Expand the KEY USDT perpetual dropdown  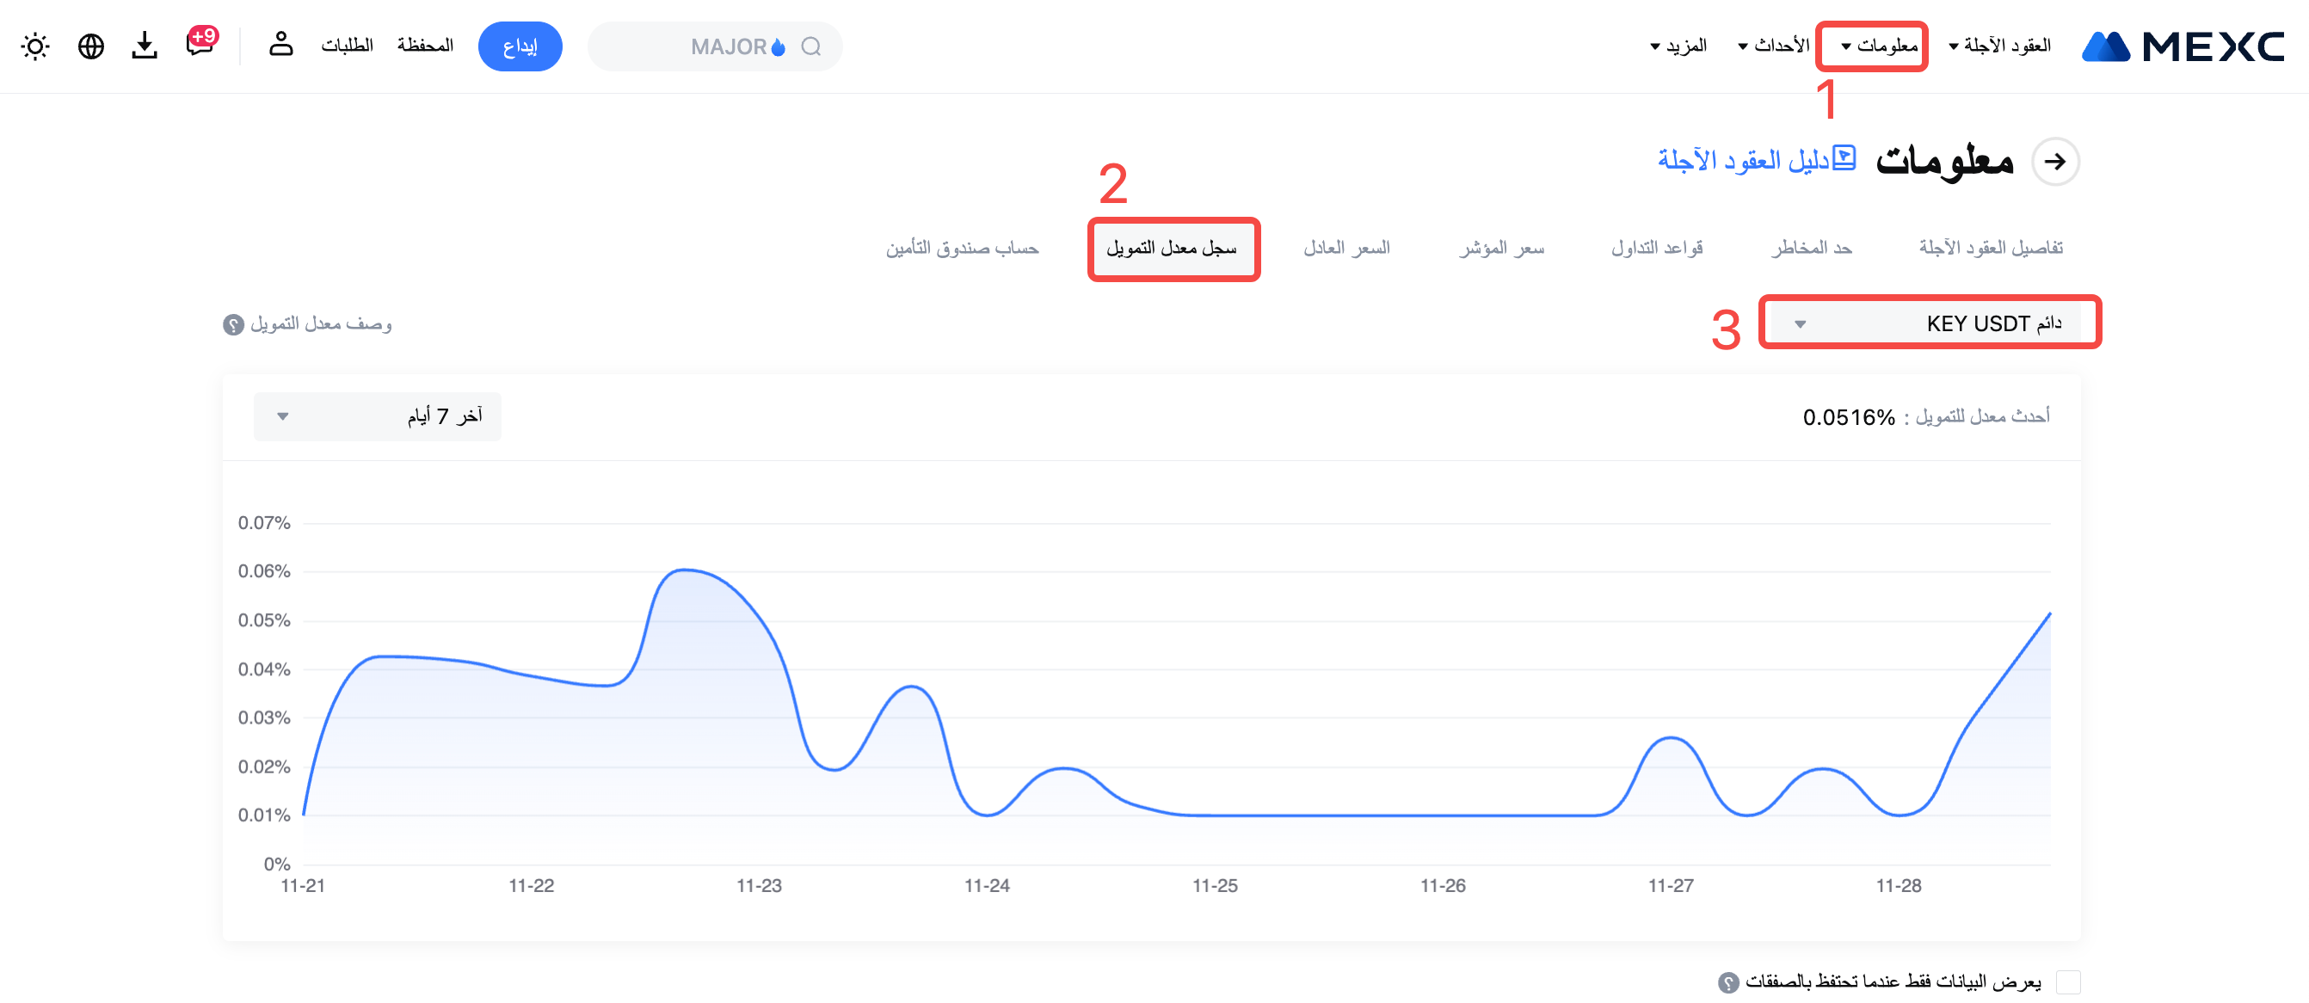[x=1930, y=323]
